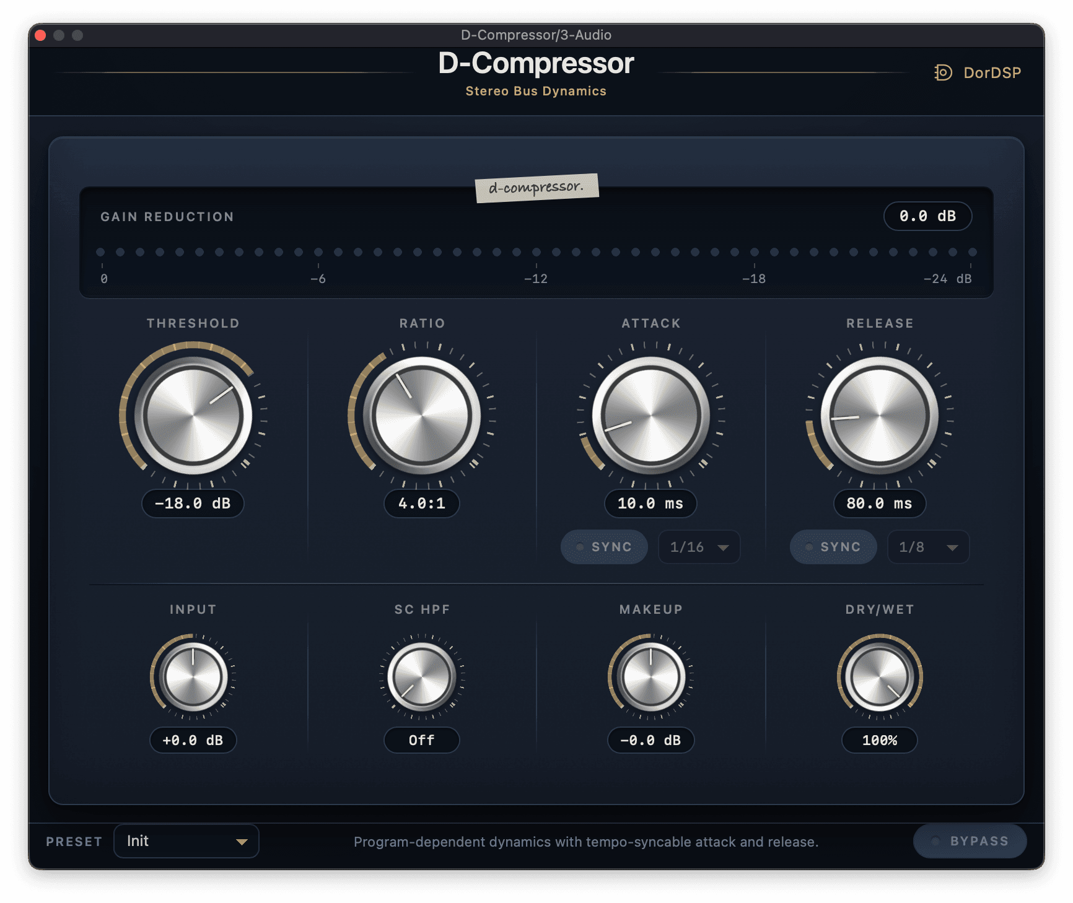The height and width of the screenshot is (903, 1073).
Task: Click the 80.0 ms release value field
Action: pos(880,503)
